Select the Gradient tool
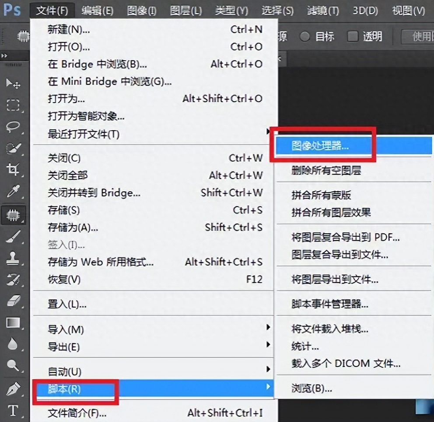 point(13,322)
